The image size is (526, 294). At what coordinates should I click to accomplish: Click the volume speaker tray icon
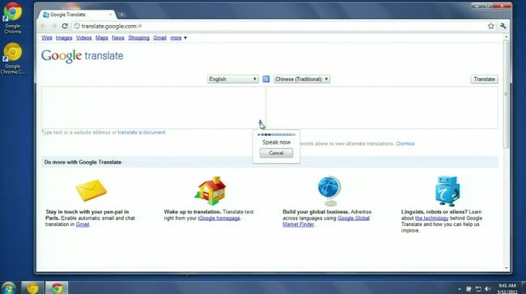pos(488,289)
